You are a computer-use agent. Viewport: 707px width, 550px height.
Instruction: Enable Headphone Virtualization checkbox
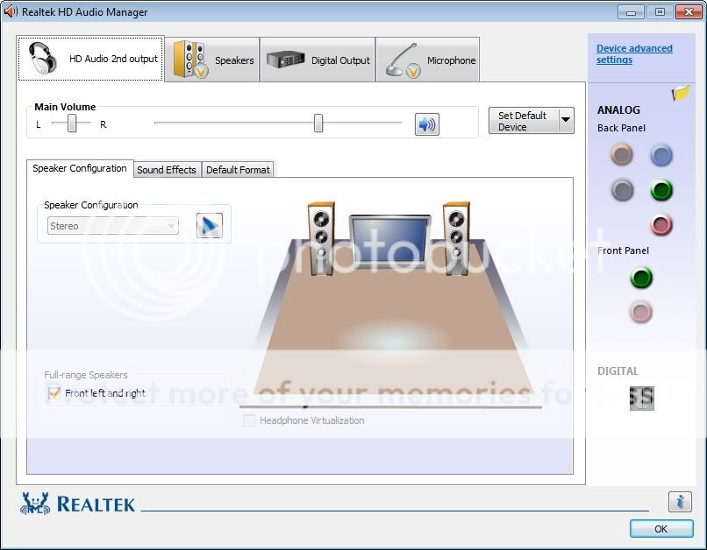(x=249, y=420)
